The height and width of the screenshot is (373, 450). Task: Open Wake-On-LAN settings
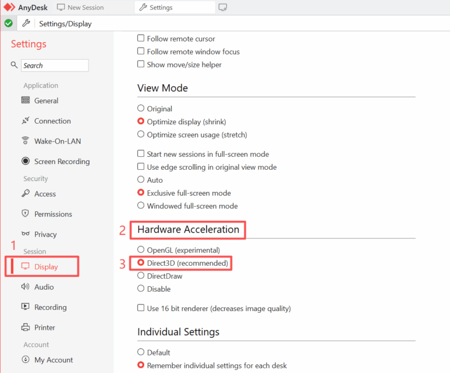point(57,141)
